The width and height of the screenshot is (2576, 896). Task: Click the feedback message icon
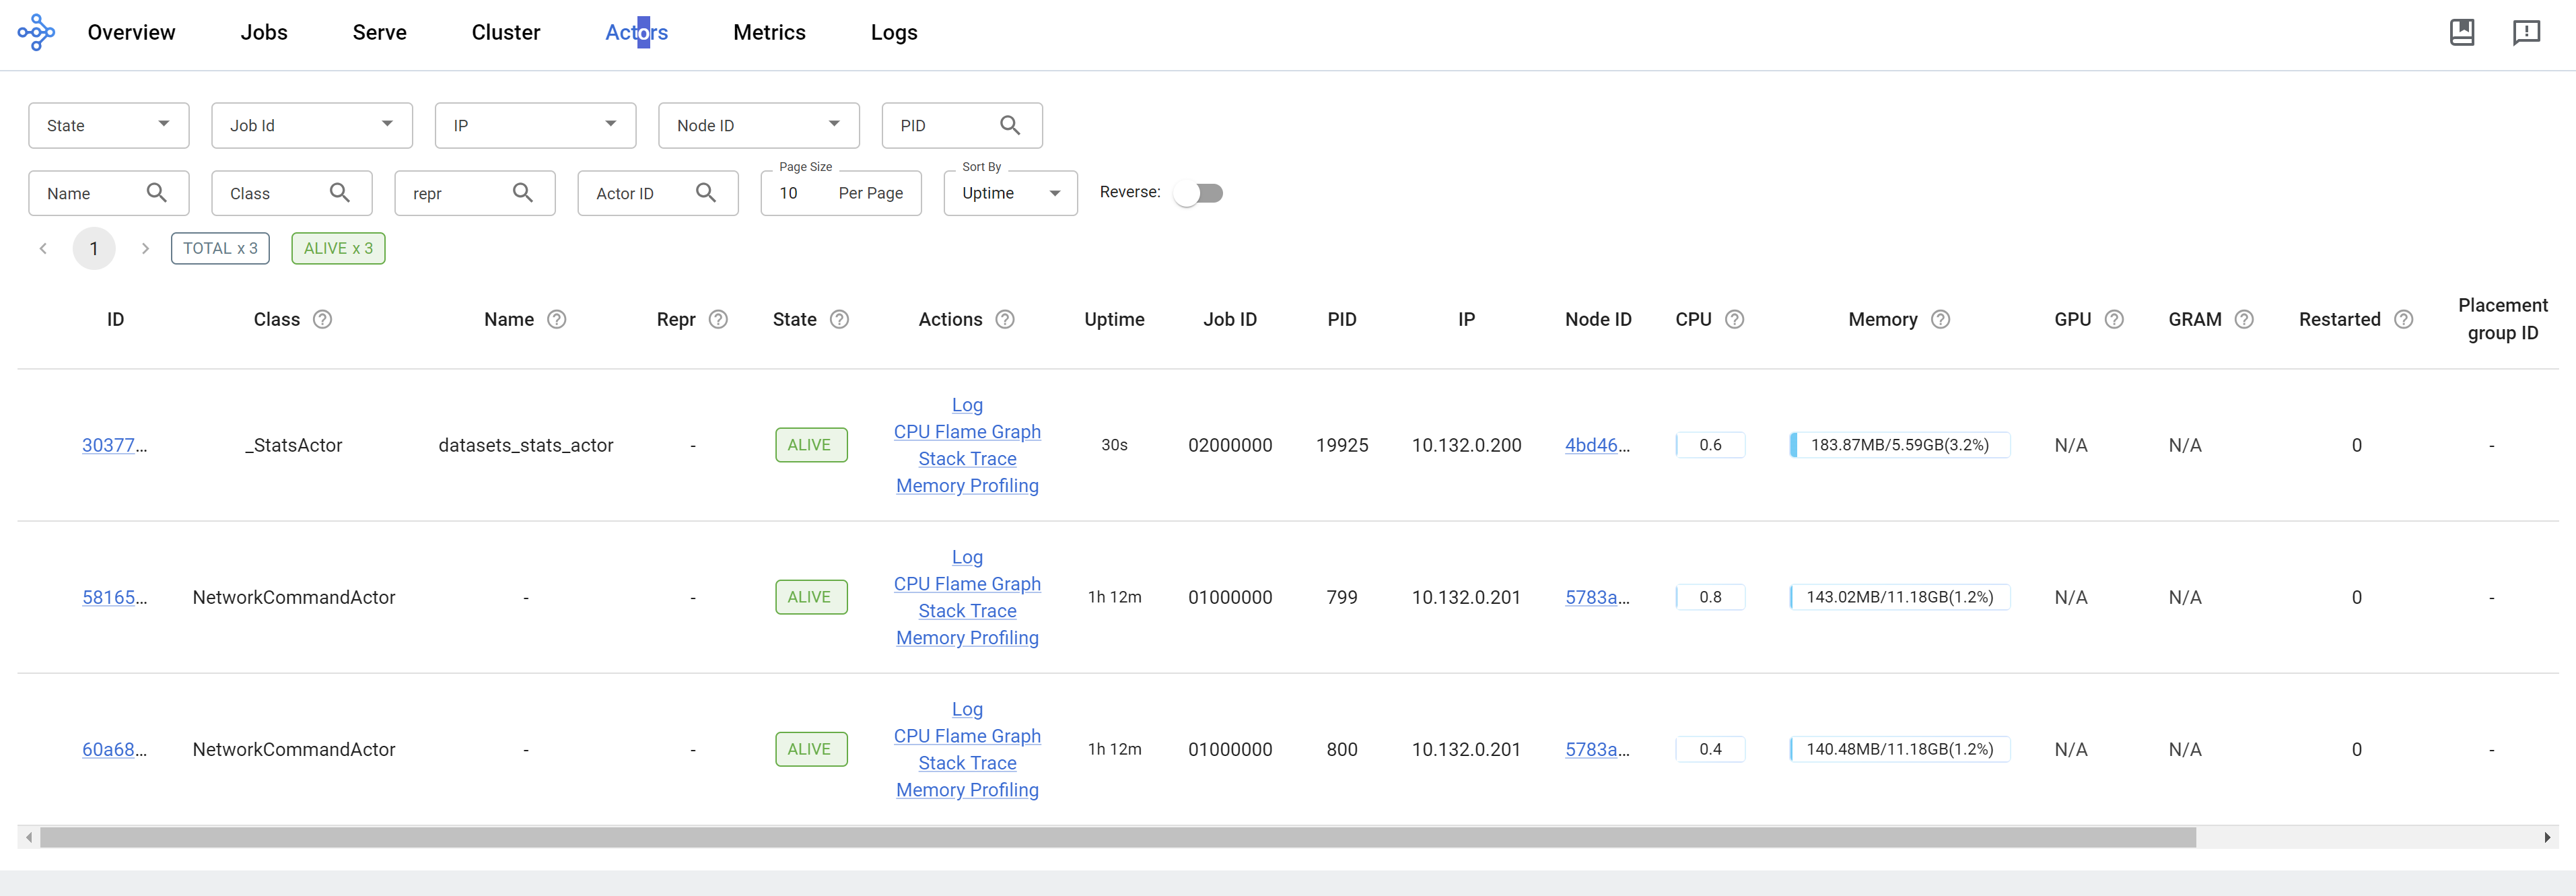click(2525, 32)
